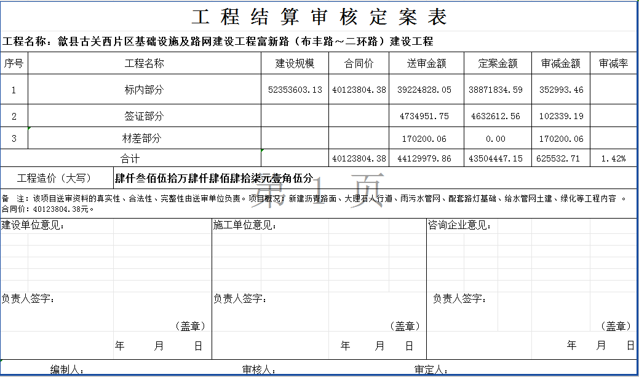Click the cell containing 4734951.75

424,116
